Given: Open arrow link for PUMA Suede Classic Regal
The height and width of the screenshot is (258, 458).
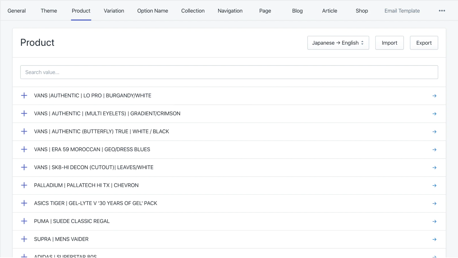Looking at the screenshot, I should click(x=434, y=221).
